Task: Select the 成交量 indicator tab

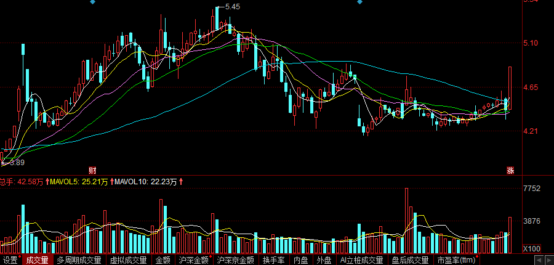Action: [x=38, y=260]
